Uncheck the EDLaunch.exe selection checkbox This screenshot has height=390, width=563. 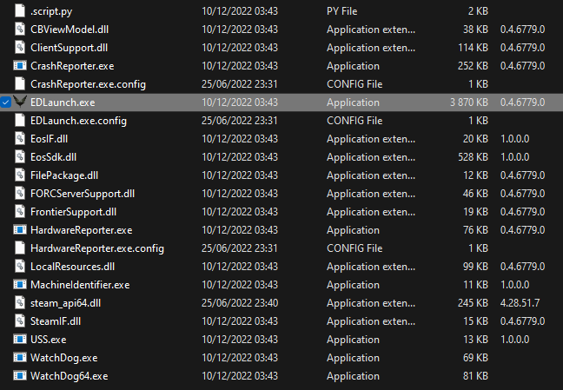(x=6, y=102)
